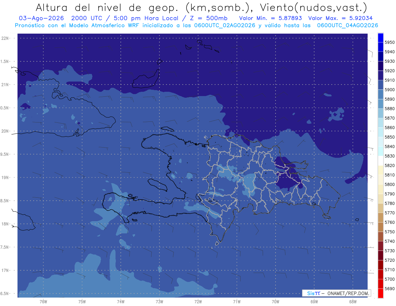Select the '2000 UTC' time text
The image size is (396, 306).
[86, 18]
